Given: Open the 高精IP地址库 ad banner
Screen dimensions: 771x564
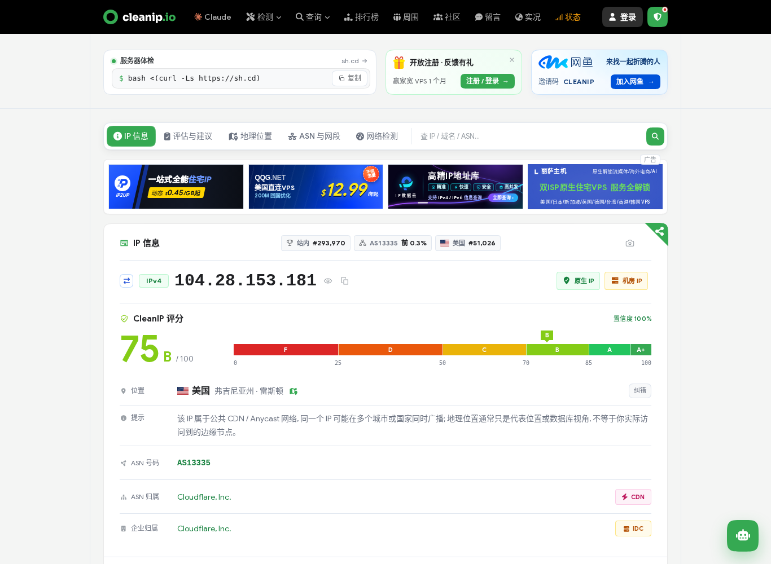Looking at the screenshot, I should pyautogui.click(x=455, y=187).
